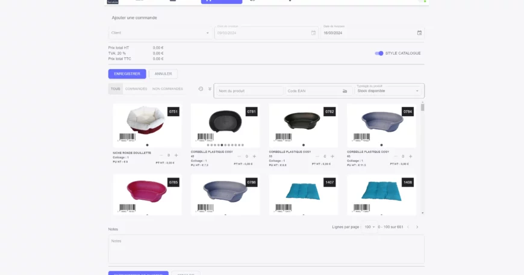Click plus on Corbeille Plastique Cosy 65
This screenshot has width=524, height=275.
pos(410,156)
